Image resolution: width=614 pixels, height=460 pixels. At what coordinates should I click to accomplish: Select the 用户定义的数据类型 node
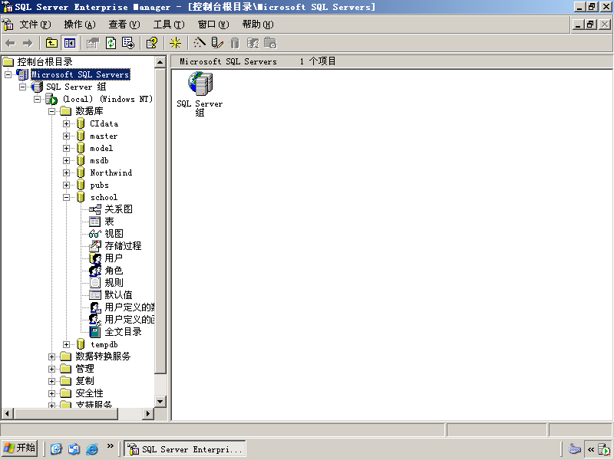129,307
